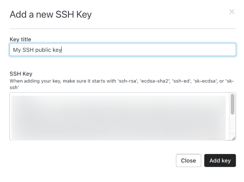This screenshot has height=182, width=244.
Task: Click the 'Add a new SSH Key' heading
Action: [51, 14]
